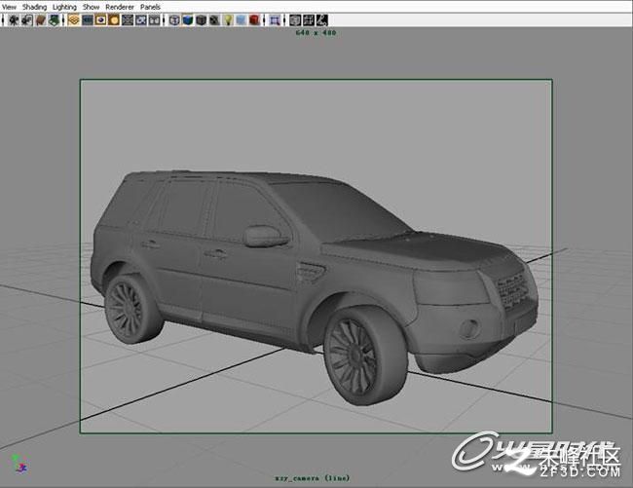Image resolution: width=633 pixels, height=488 pixels.
Task: Click the Image Plane icon
Action: point(54,19)
